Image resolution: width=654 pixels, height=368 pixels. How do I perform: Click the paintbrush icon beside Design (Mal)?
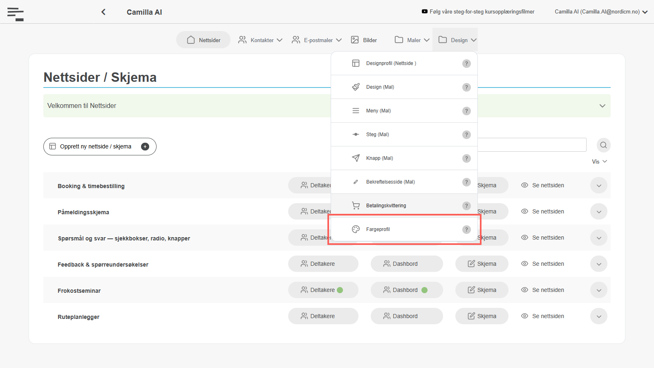tap(356, 87)
